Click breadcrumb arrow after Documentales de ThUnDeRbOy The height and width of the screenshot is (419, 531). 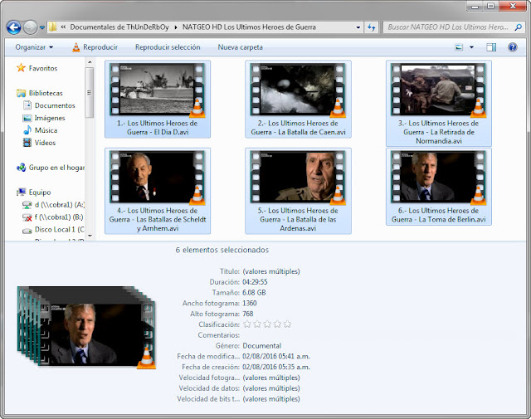(x=176, y=27)
